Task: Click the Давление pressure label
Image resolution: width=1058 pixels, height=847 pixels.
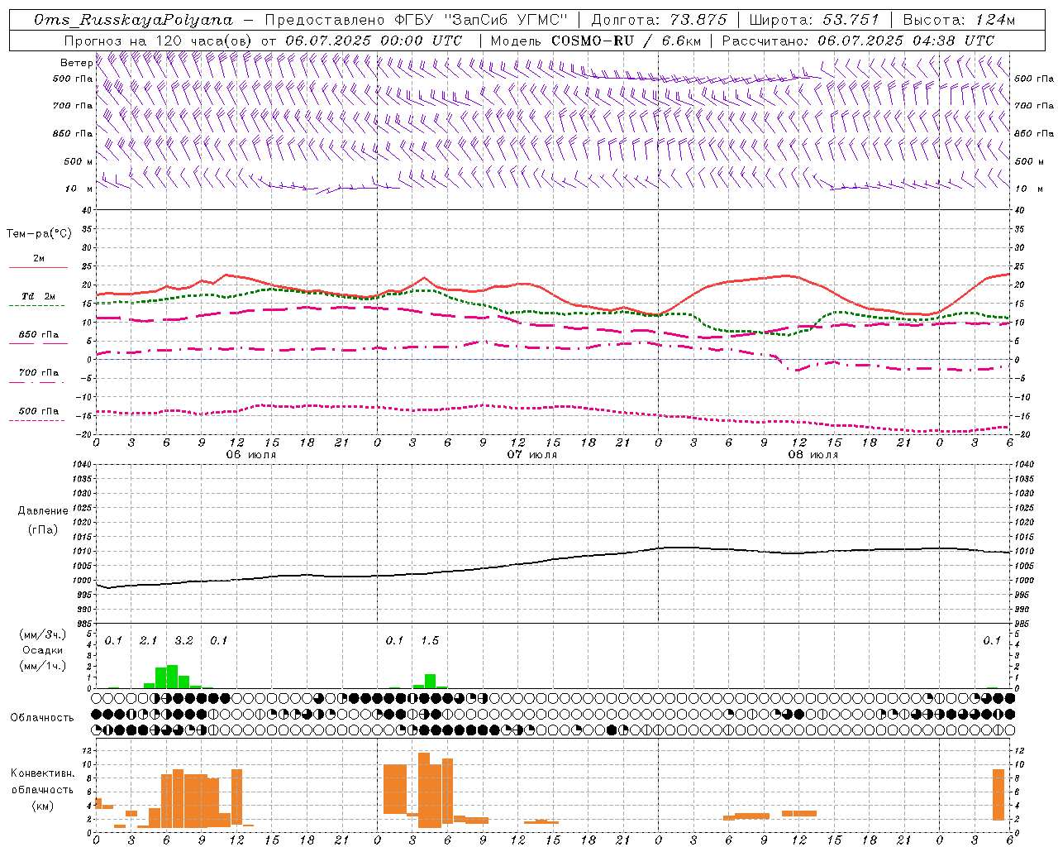Action: click(42, 511)
